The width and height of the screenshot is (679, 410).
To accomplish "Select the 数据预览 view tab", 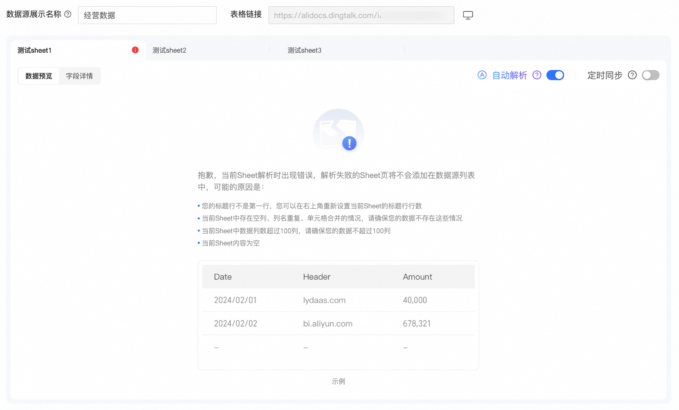I will pos(39,76).
